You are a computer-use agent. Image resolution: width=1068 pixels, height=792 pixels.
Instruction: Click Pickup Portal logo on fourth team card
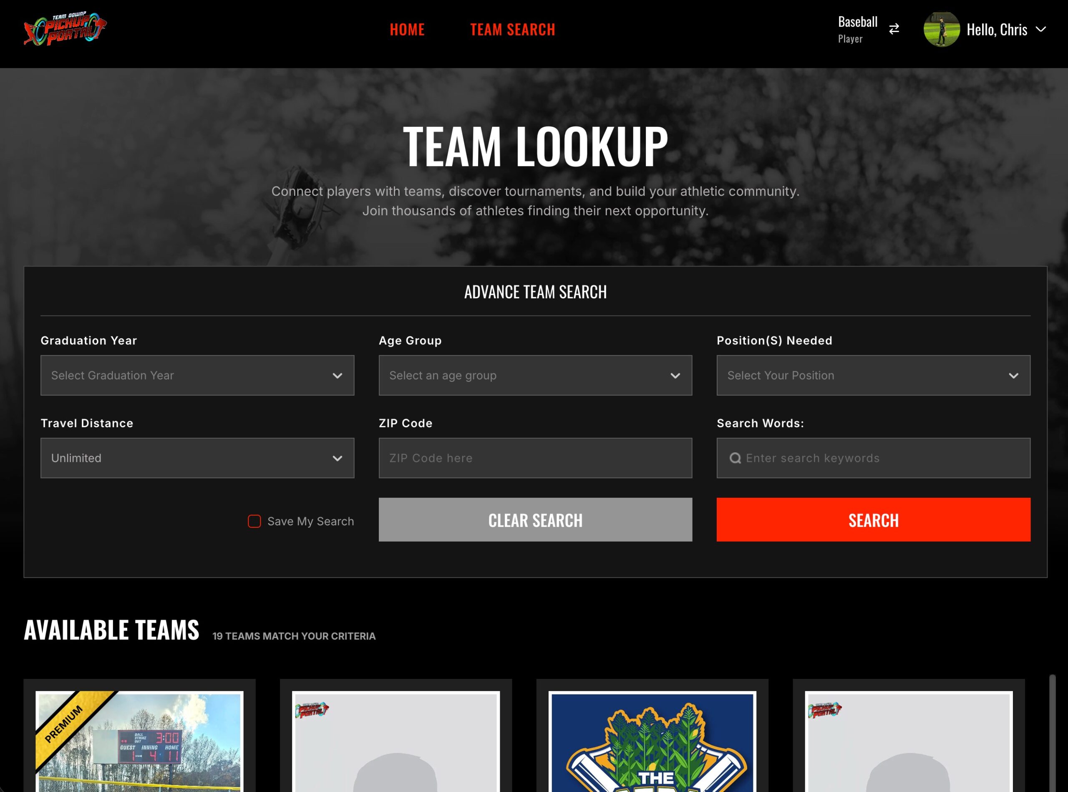coord(824,710)
